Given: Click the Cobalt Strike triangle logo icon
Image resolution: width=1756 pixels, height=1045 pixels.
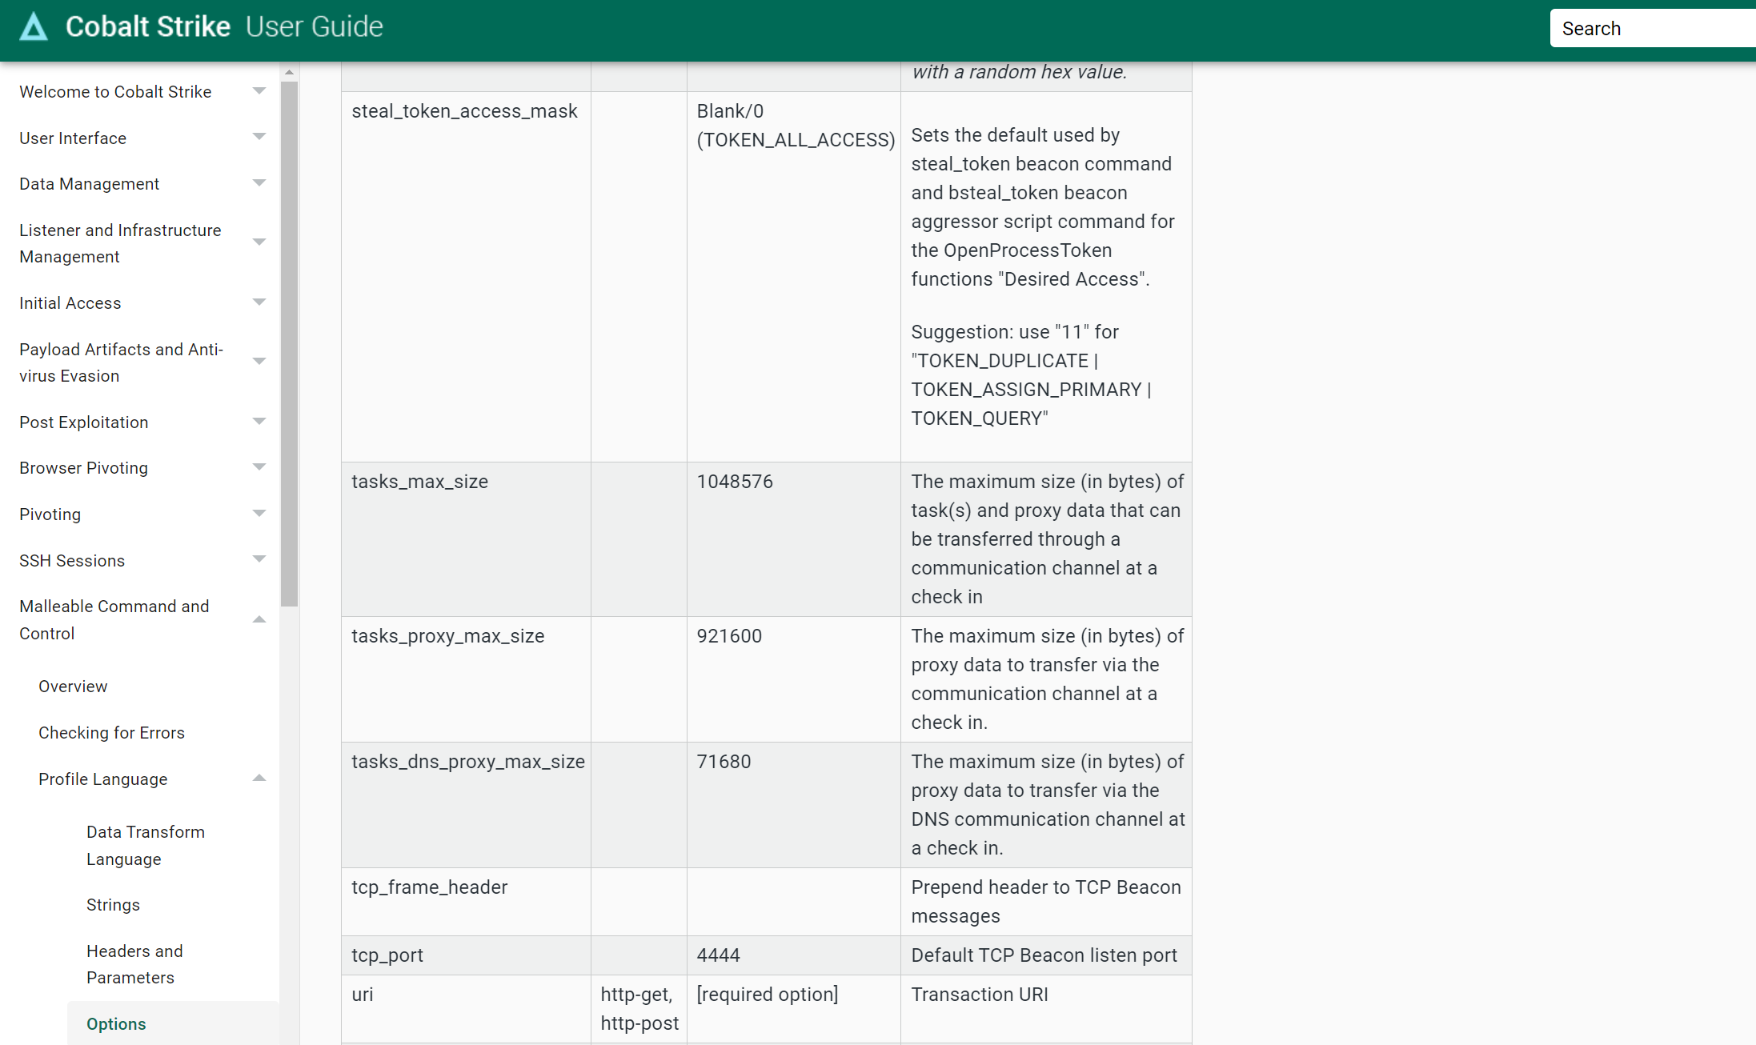Looking at the screenshot, I should (x=34, y=26).
